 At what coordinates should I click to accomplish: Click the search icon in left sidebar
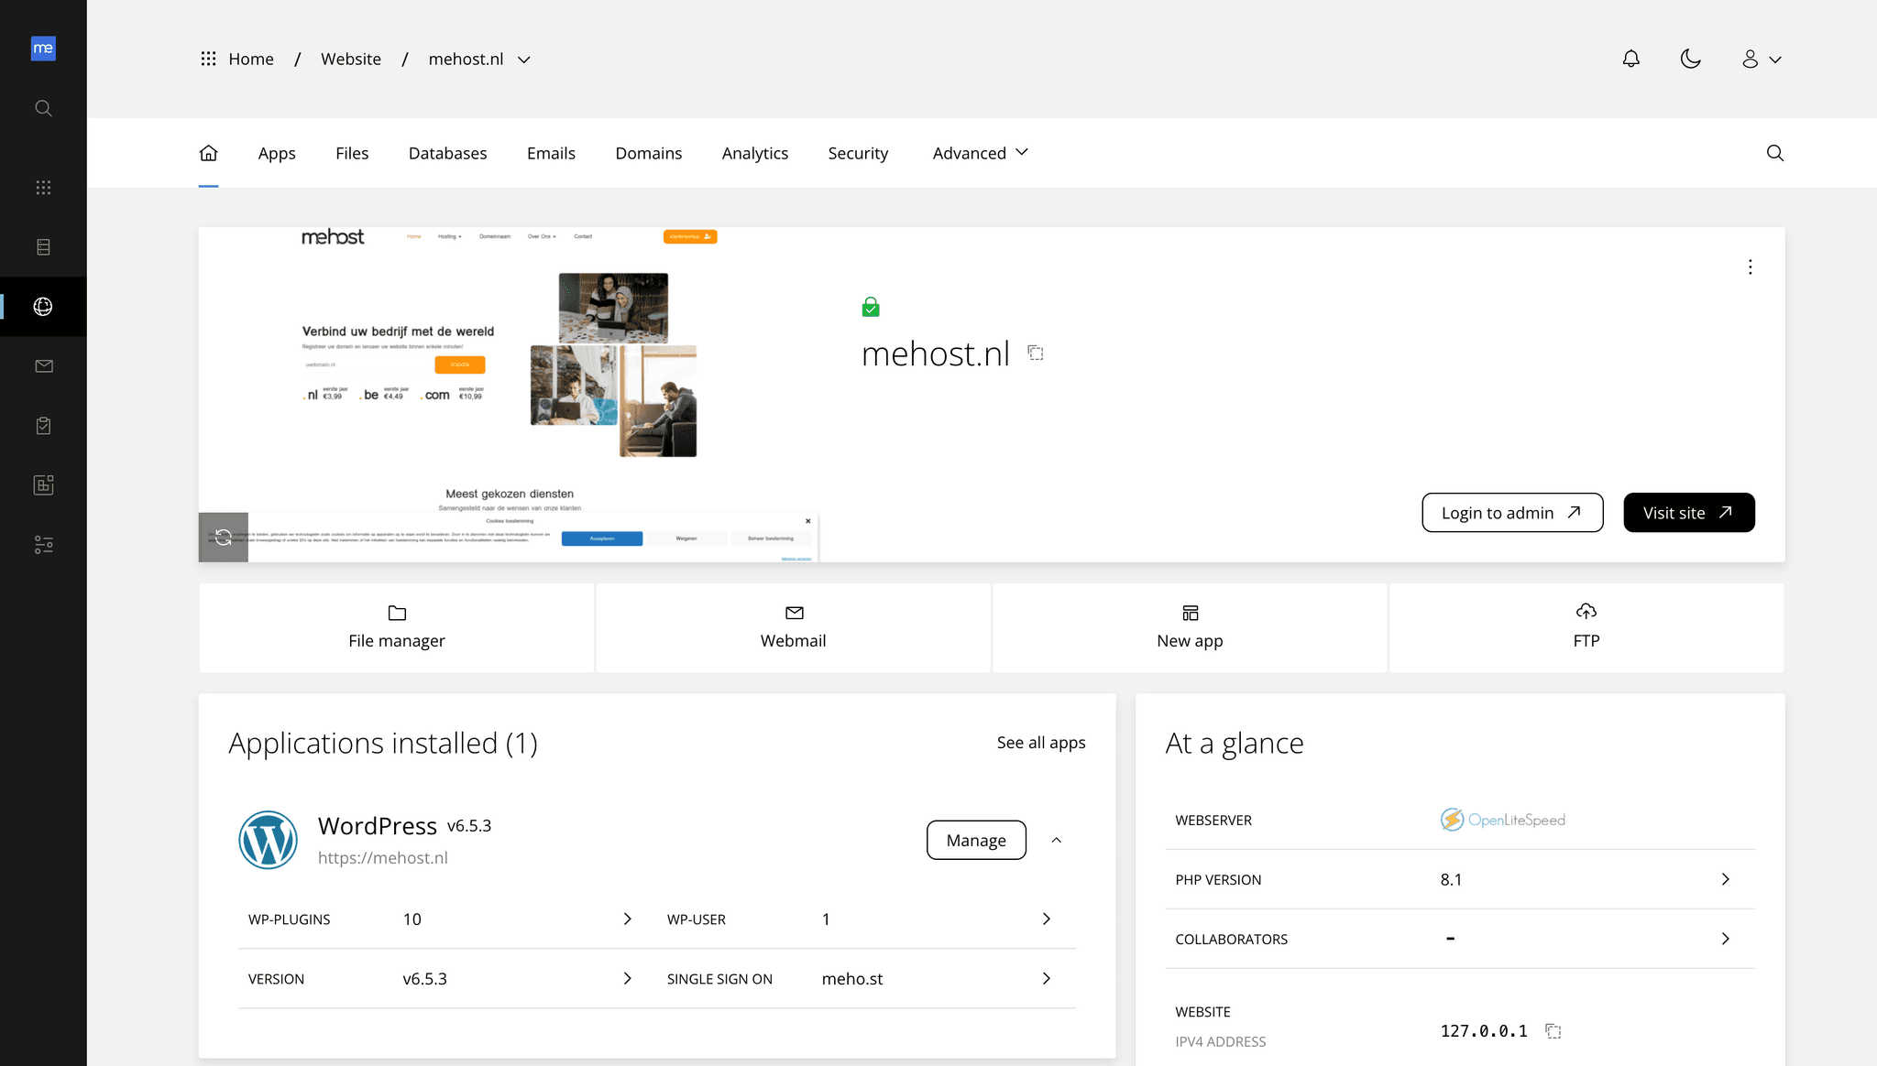tap(44, 108)
